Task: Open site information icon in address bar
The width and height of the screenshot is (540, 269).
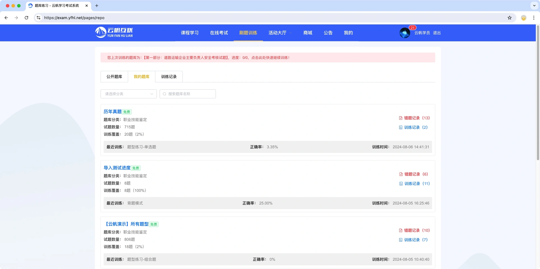Action: (x=39, y=18)
